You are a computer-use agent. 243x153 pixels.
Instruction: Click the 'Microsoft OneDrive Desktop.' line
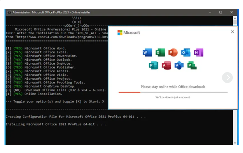pyautogui.click(x=41, y=86)
